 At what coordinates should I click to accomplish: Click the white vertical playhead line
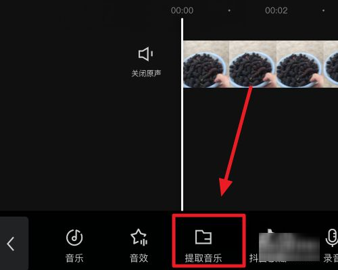coord(182,115)
